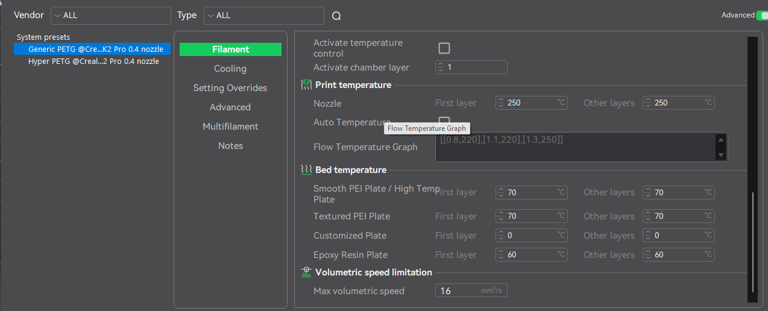Image resolution: width=768 pixels, height=311 pixels.
Task: Click the Bed temperature section icon
Action: pyautogui.click(x=306, y=170)
